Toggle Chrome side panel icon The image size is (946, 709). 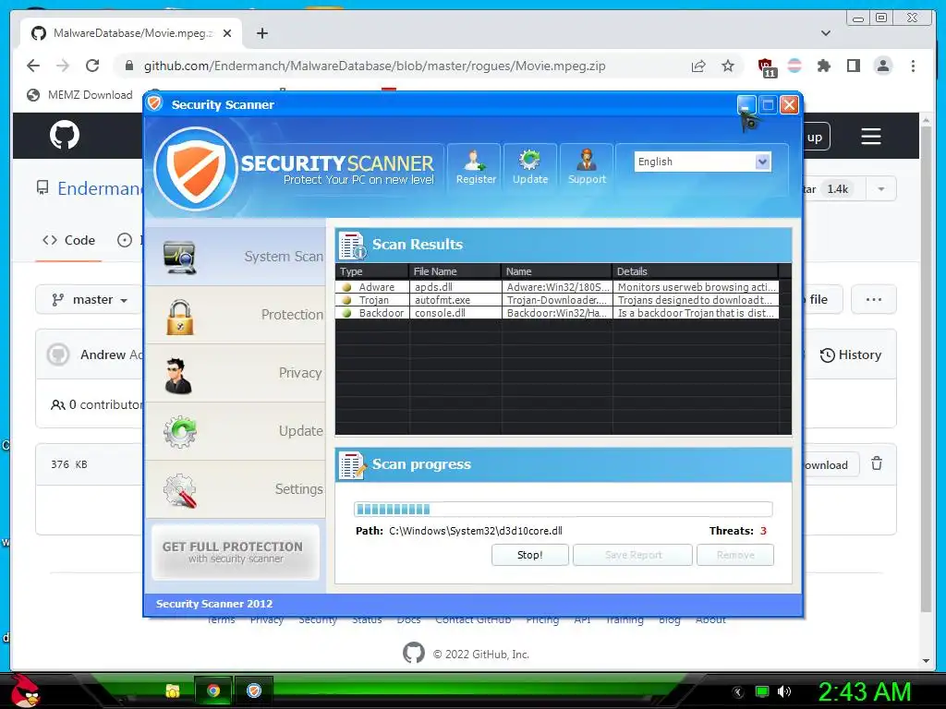click(853, 66)
